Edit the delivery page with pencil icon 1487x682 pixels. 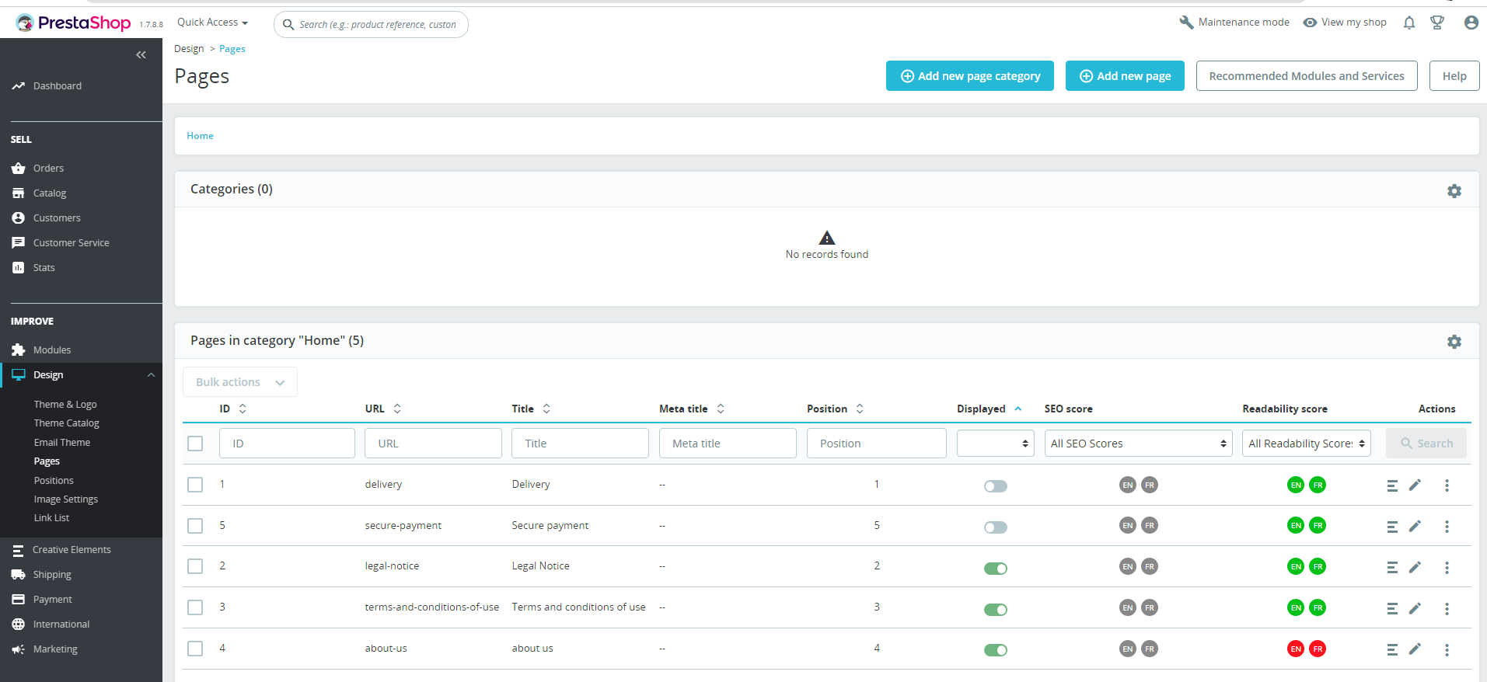[x=1415, y=485]
